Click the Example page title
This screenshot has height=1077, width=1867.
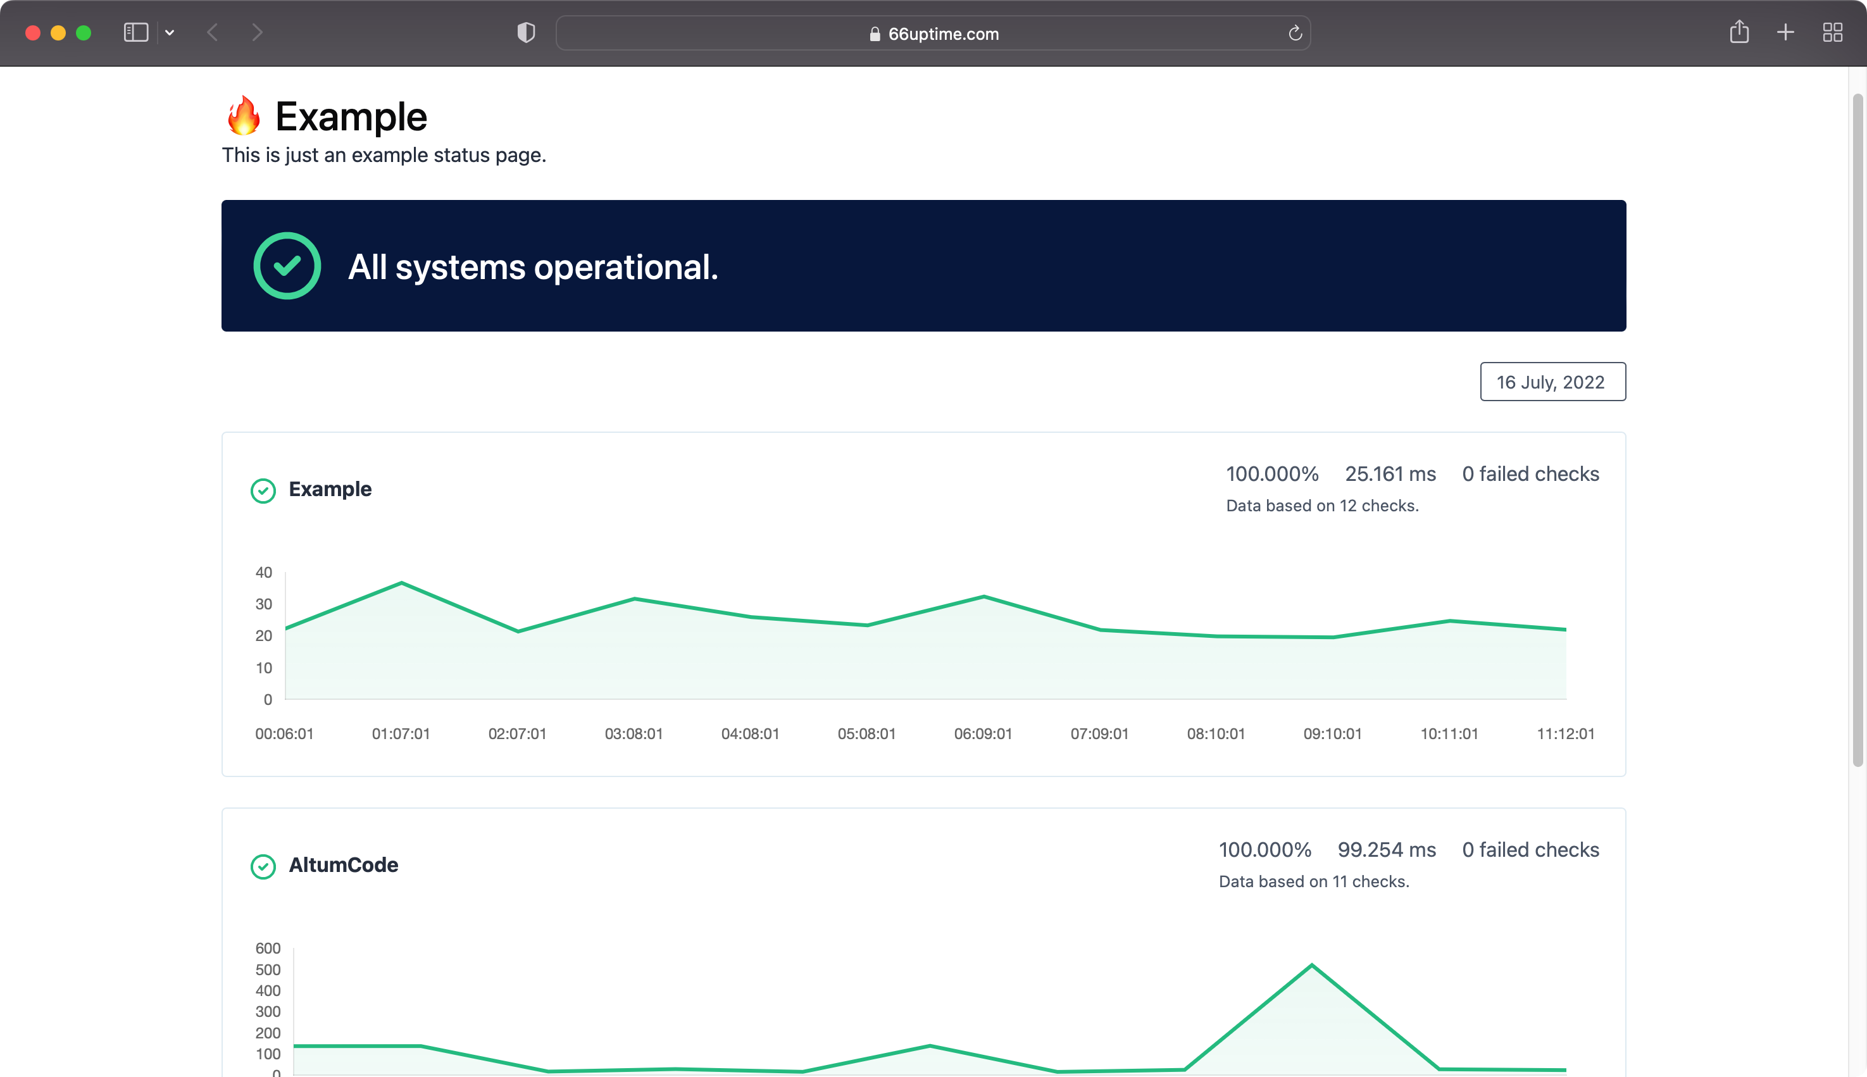click(x=351, y=117)
